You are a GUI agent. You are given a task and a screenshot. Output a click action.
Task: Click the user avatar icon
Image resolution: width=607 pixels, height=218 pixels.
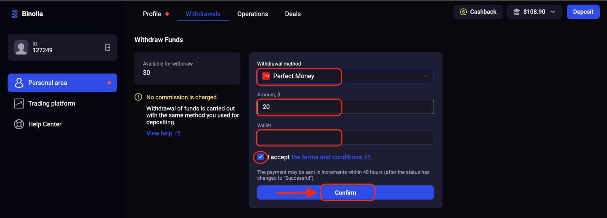tap(21, 47)
